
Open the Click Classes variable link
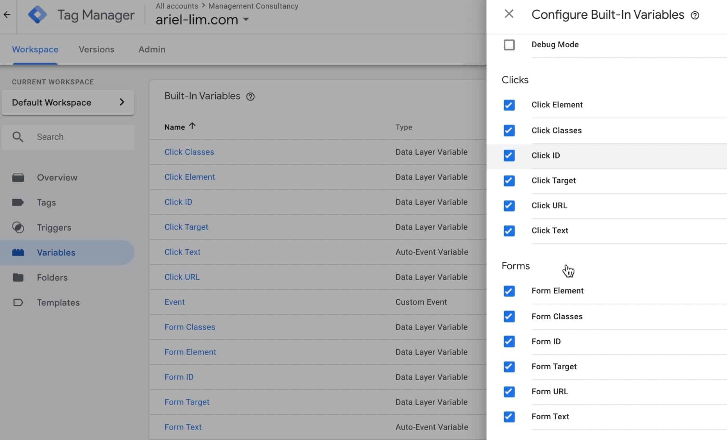coord(189,152)
